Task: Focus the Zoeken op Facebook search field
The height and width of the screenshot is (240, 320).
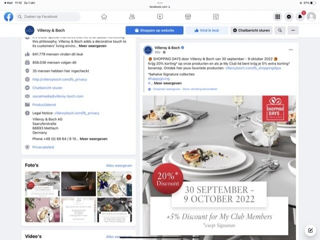Action: tap(48, 17)
